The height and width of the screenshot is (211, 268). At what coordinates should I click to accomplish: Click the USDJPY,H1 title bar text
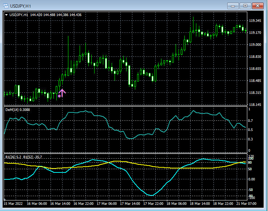[20, 6]
